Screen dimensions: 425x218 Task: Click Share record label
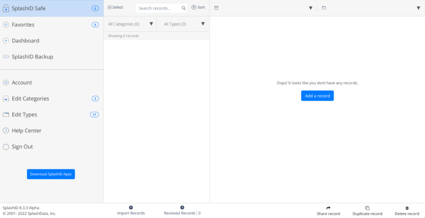coord(329,214)
